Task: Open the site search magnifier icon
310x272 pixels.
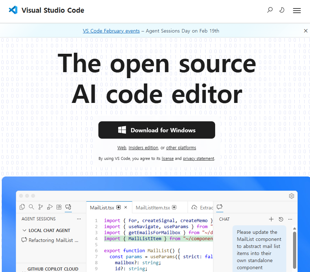Action: point(270,10)
